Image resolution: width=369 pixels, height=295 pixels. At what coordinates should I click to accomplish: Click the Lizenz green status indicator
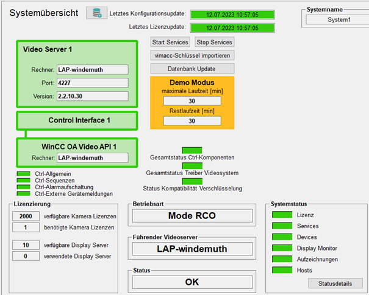coord(281,215)
